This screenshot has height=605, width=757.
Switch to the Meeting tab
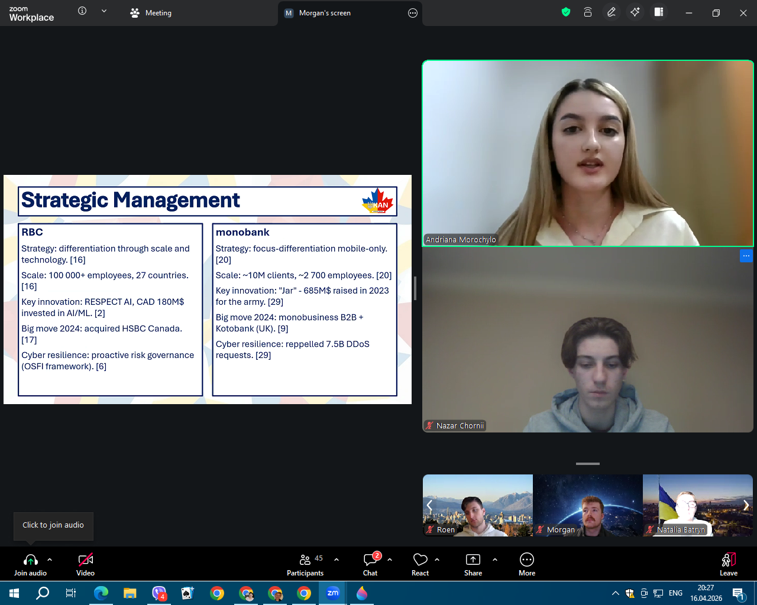(x=151, y=13)
